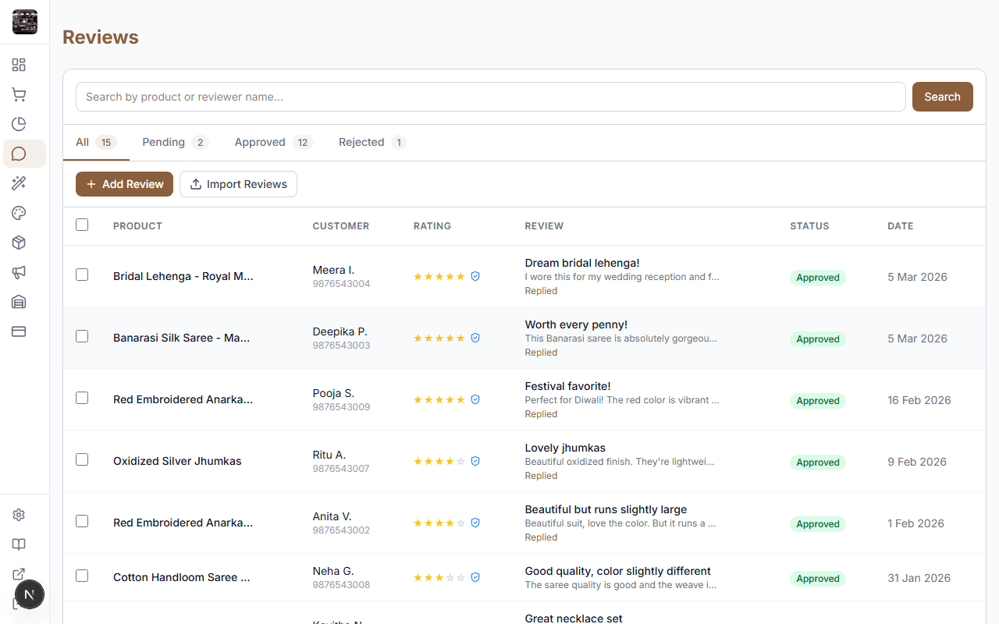Screen dimensions: 999x624
Task: Check the box for Neha G. review
Action: [82, 576]
